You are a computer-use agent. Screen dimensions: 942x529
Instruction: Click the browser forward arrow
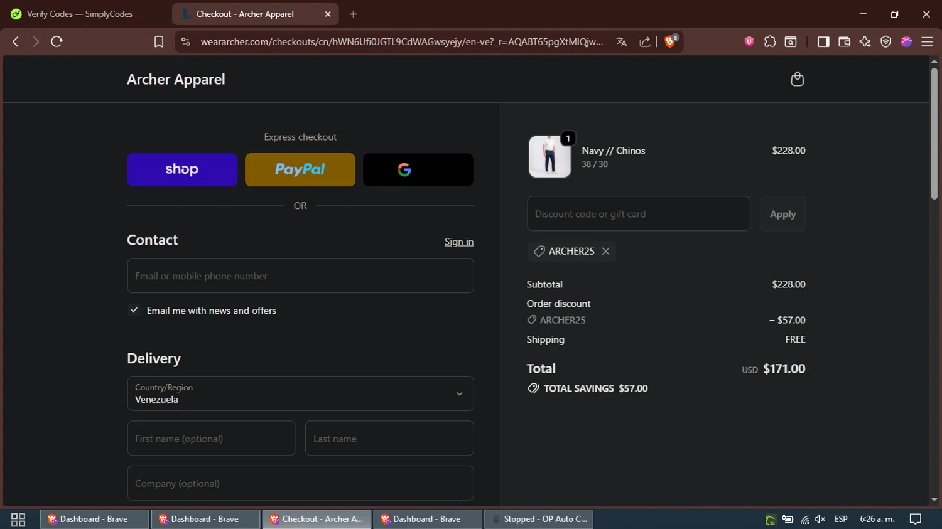[36, 41]
